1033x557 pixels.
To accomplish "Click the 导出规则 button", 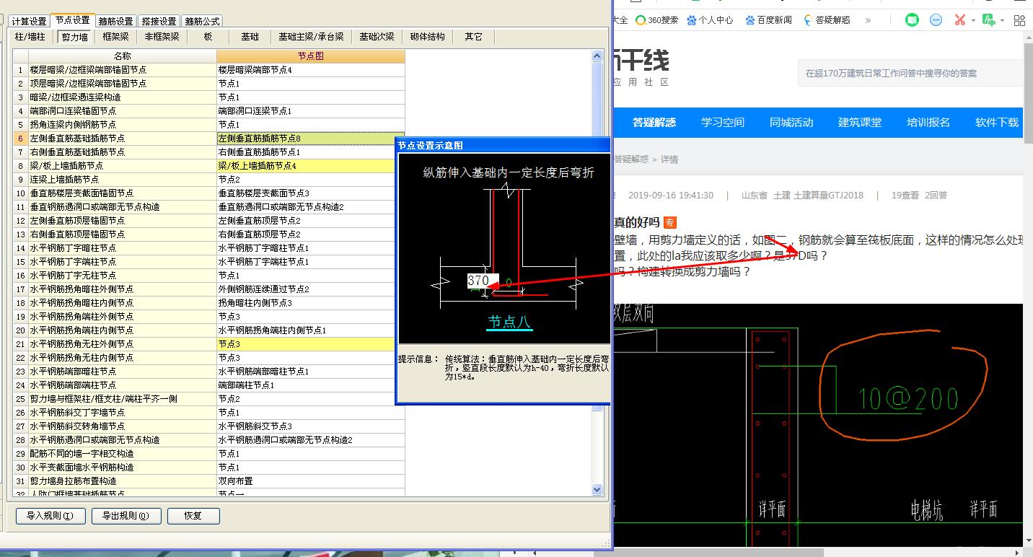I will coord(126,516).
